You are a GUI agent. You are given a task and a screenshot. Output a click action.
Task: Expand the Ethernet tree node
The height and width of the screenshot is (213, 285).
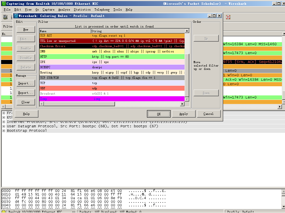[4, 117]
